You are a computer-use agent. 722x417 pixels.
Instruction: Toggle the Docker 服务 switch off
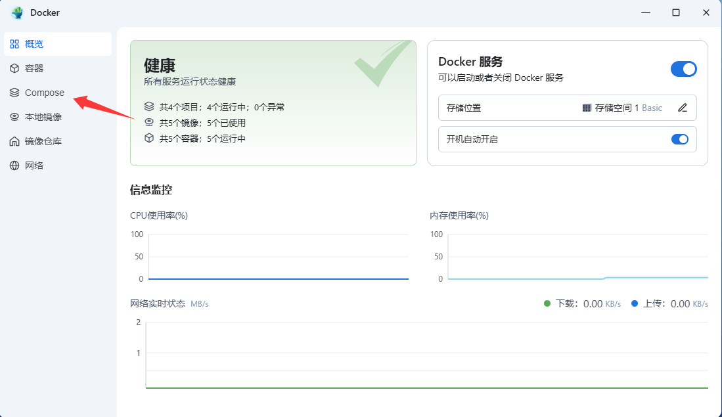pyautogui.click(x=683, y=69)
